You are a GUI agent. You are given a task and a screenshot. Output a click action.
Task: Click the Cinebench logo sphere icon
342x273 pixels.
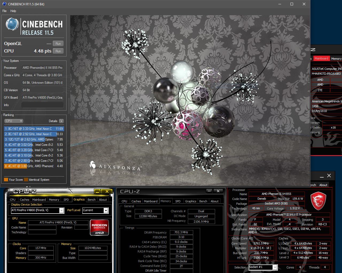pos(12,24)
